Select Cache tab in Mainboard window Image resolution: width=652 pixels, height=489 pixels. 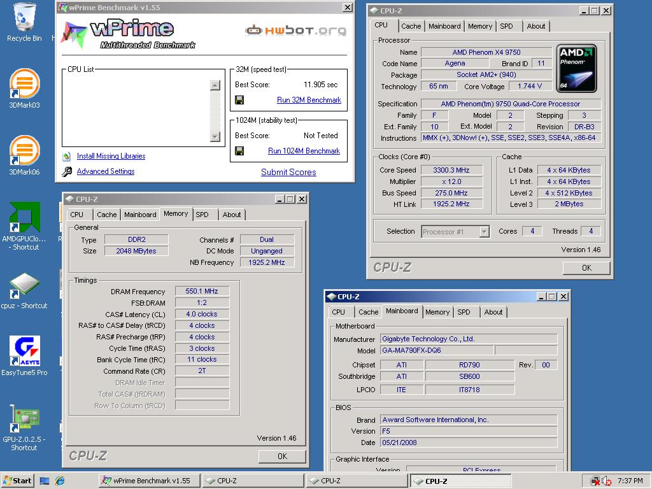(369, 312)
